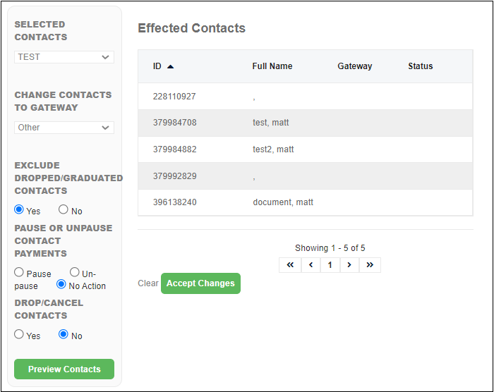
Task: Select No for exclude dropped/graduated contacts
Action: pyautogui.click(x=64, y=209)
